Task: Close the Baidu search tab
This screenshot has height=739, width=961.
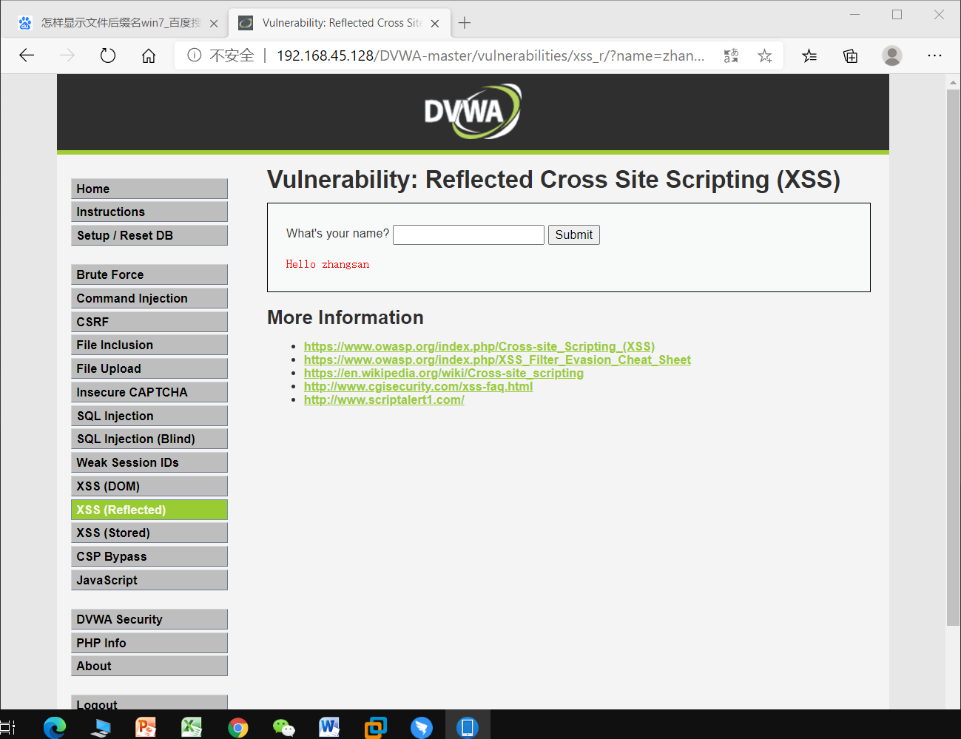Action: point(214,24)
